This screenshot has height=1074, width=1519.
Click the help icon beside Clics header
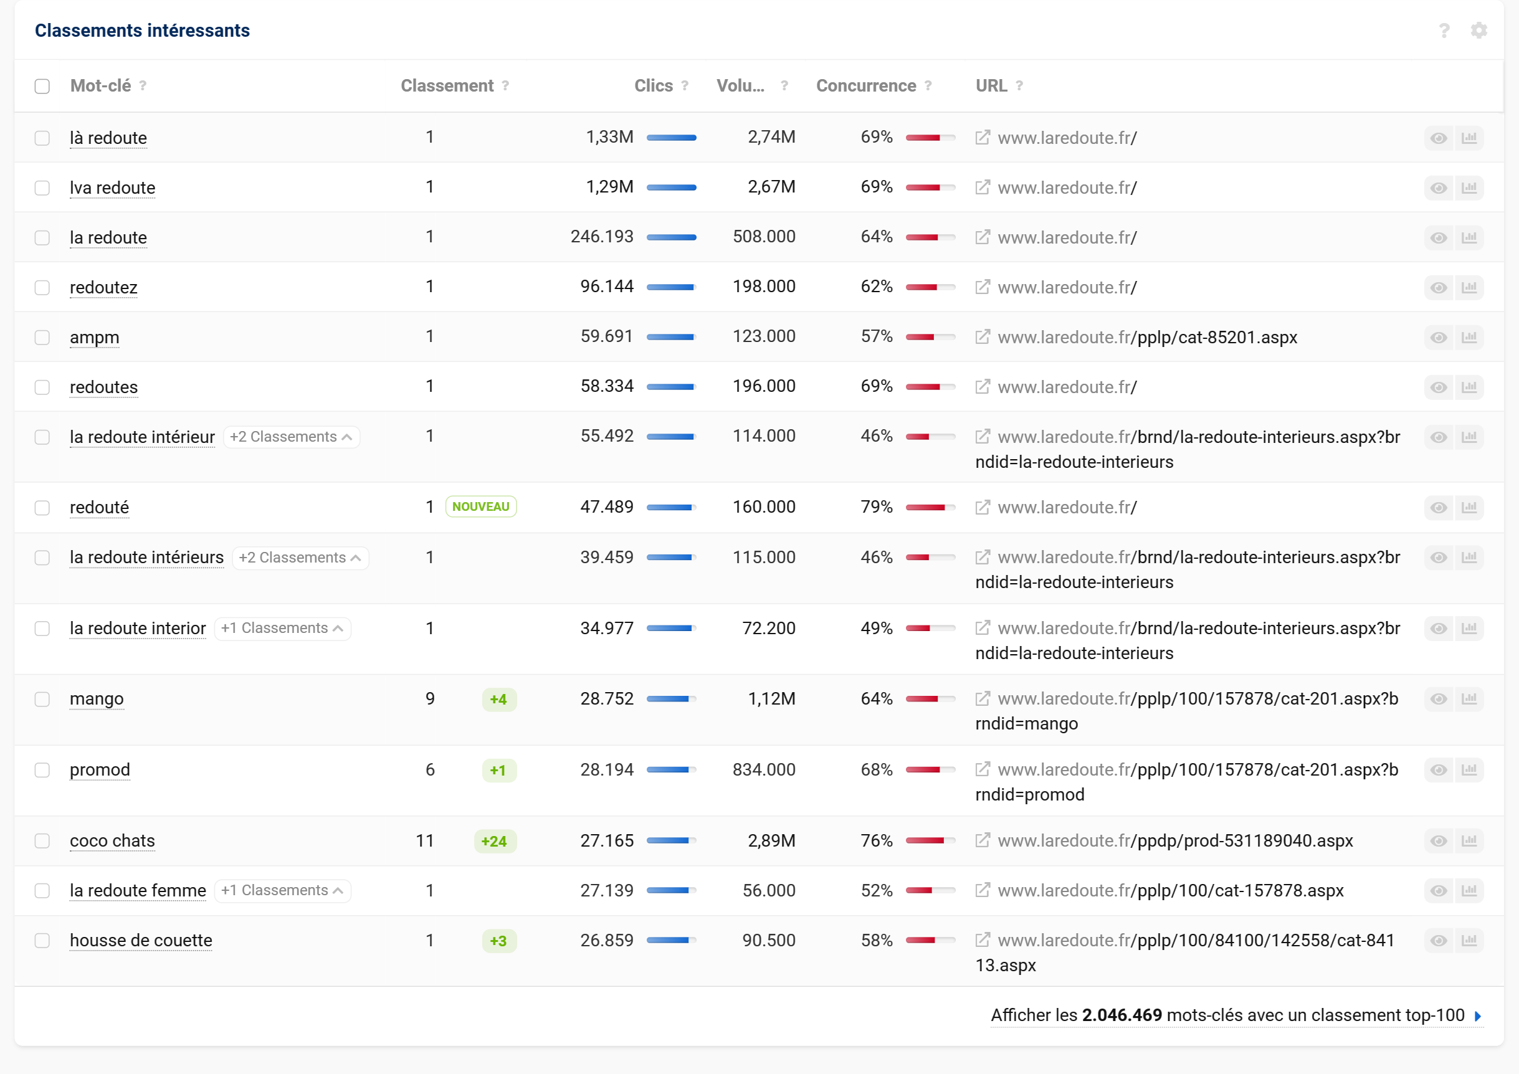coord(685,85)
